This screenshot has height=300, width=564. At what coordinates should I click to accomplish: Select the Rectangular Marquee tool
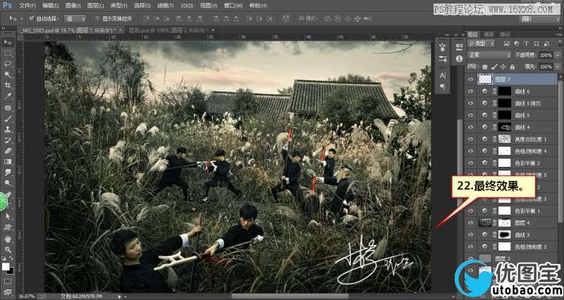tap(7, 54)
